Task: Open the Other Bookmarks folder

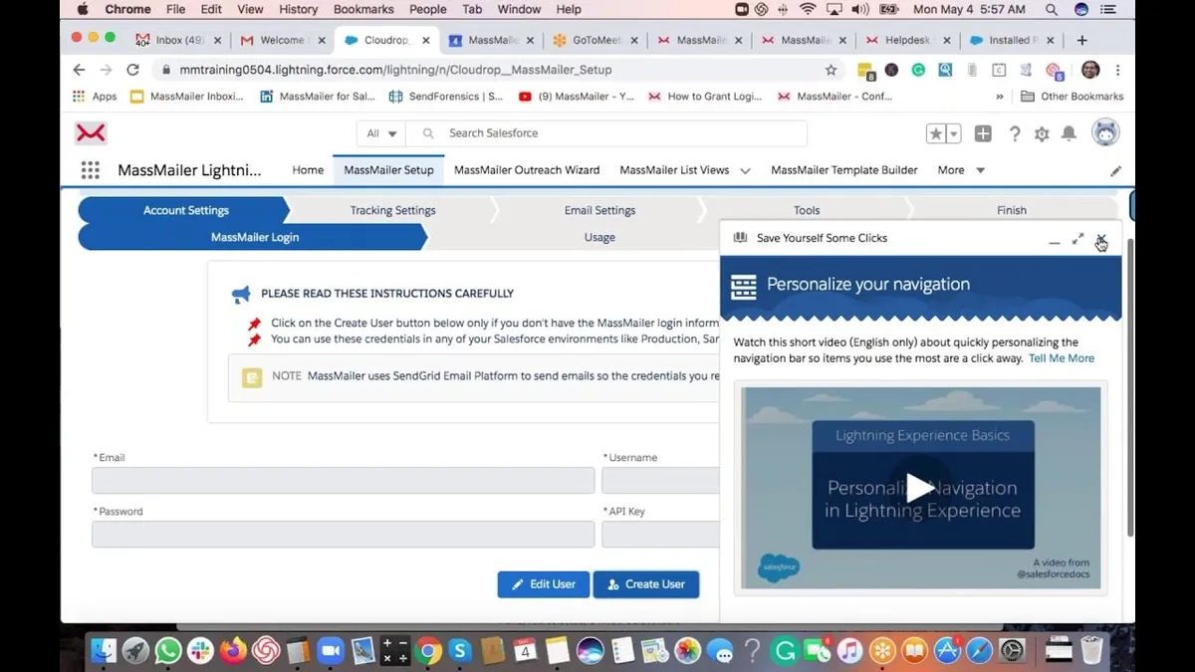Action: click(x=1073, y=97)
